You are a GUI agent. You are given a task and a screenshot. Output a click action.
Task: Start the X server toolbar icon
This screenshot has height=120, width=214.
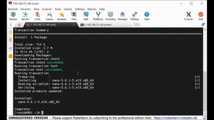point(189,16)
